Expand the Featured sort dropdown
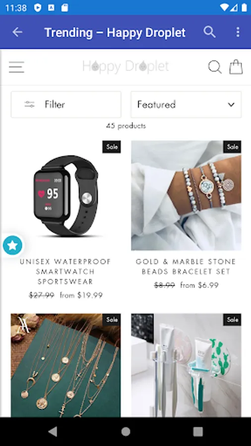 [x=186, y=105]
